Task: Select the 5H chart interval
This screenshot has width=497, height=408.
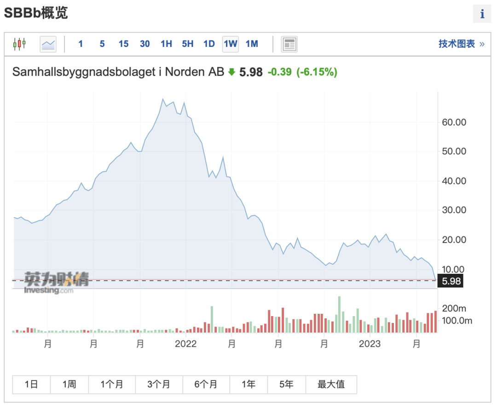Action: [187, 44]
